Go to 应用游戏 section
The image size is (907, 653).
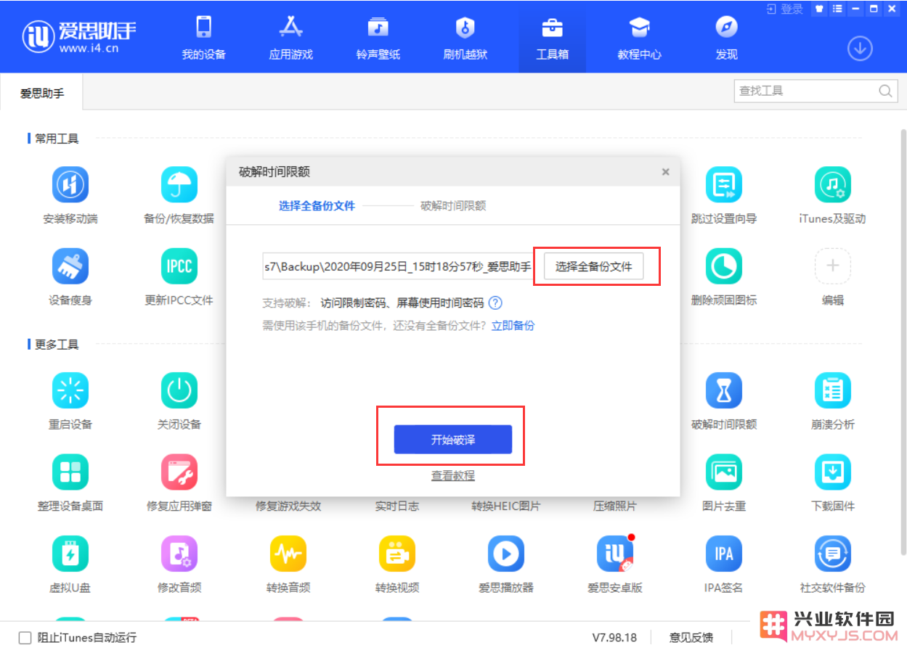(291, 38)
